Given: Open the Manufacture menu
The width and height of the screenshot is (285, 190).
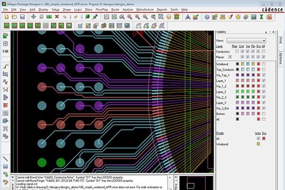Looking at the screenshot, I should pyautogui.click(x=145, y=10).
